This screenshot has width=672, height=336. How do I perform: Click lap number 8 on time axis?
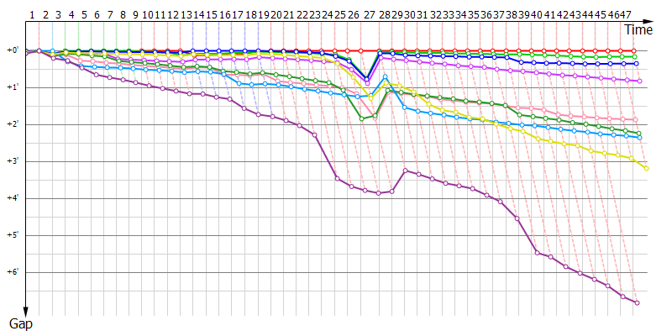(x=123, y=15)
